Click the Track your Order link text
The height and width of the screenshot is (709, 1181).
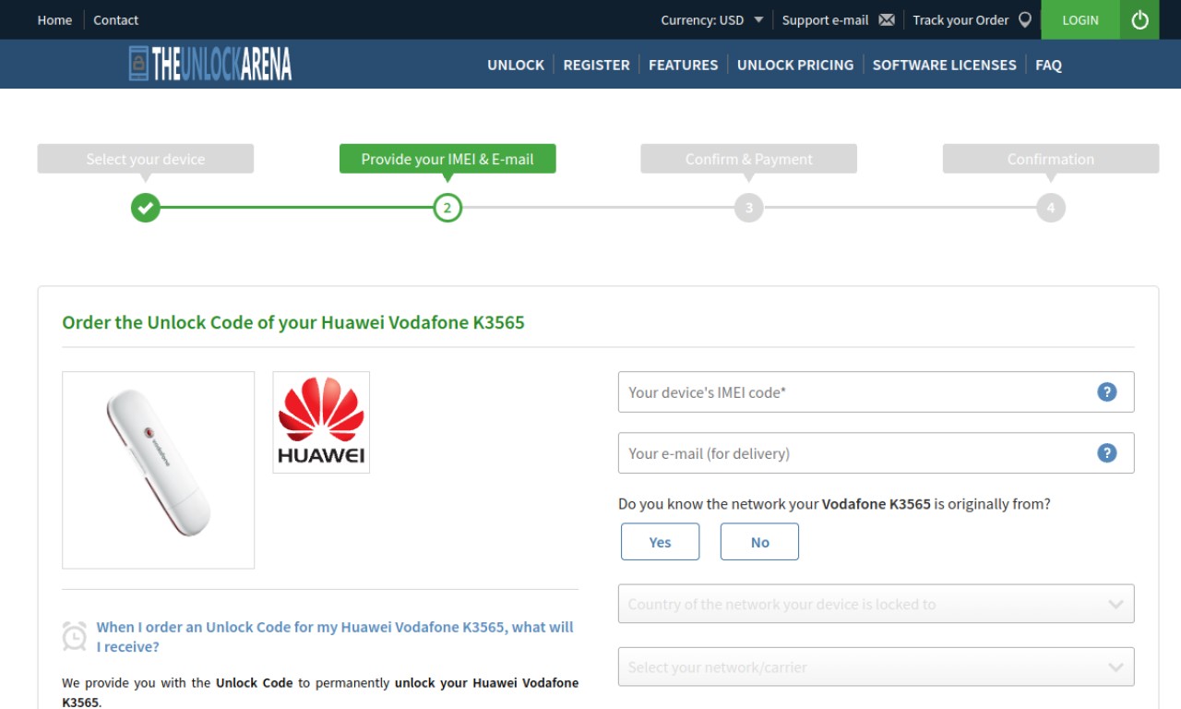pyautogui.click(x=960, y=19)
